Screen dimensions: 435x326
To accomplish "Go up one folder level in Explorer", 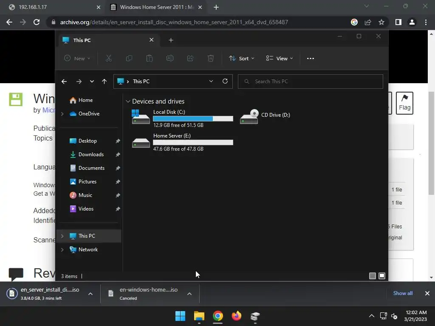I will pyautogui.click(x=105, y=81).
